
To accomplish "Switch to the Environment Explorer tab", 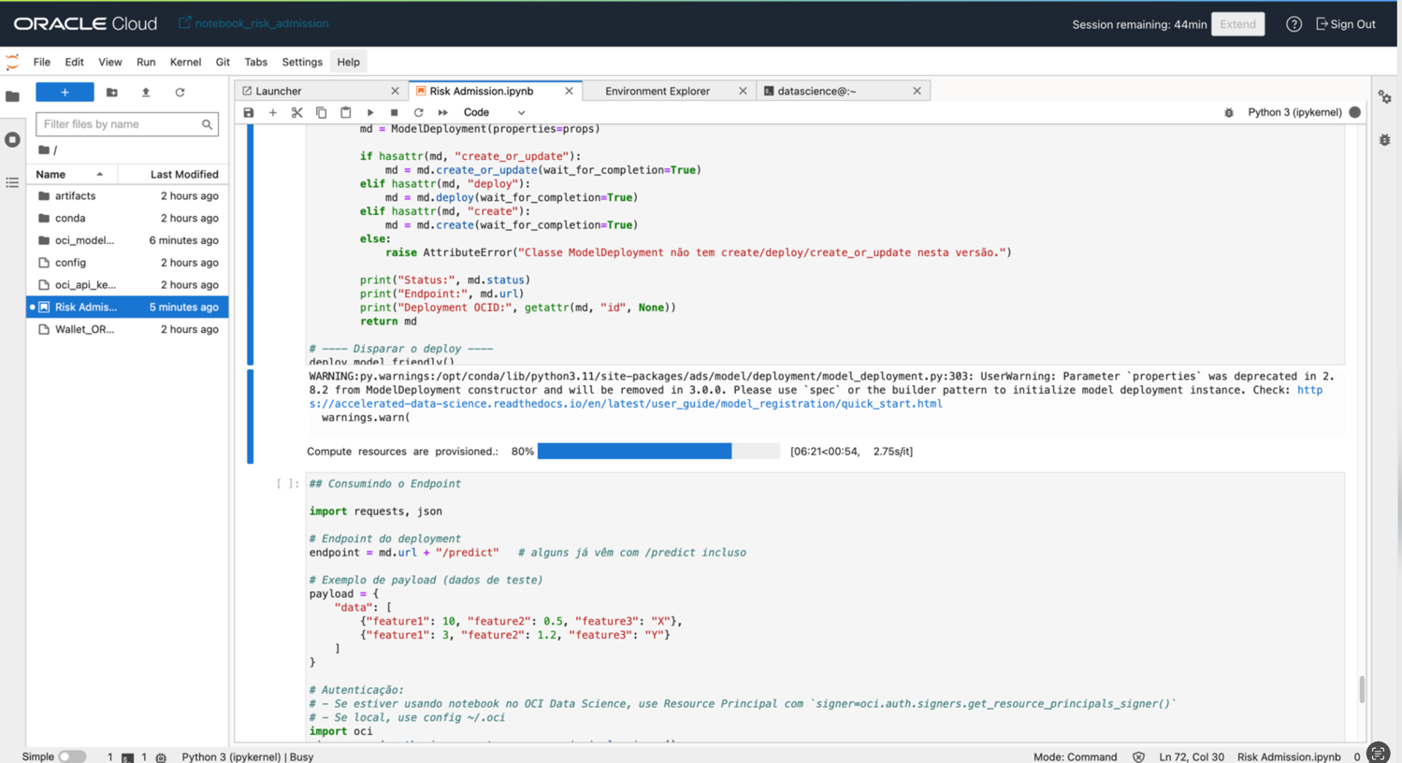I will [658, 91].
